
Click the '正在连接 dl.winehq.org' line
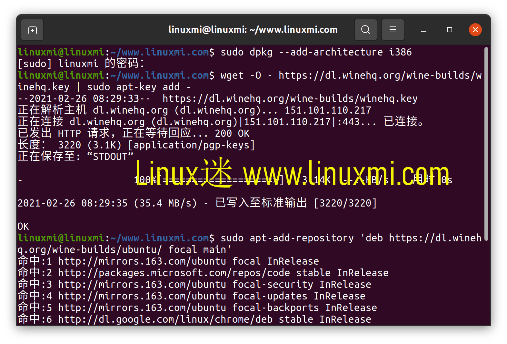pos(221,122)
